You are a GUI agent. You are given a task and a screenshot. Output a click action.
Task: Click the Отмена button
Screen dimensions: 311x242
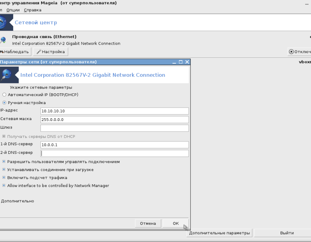coord(148,223)
